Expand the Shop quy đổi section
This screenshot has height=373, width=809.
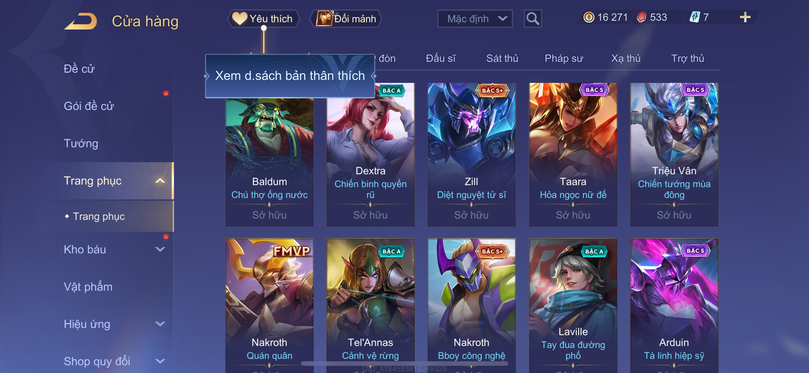(x=160, y=361)
